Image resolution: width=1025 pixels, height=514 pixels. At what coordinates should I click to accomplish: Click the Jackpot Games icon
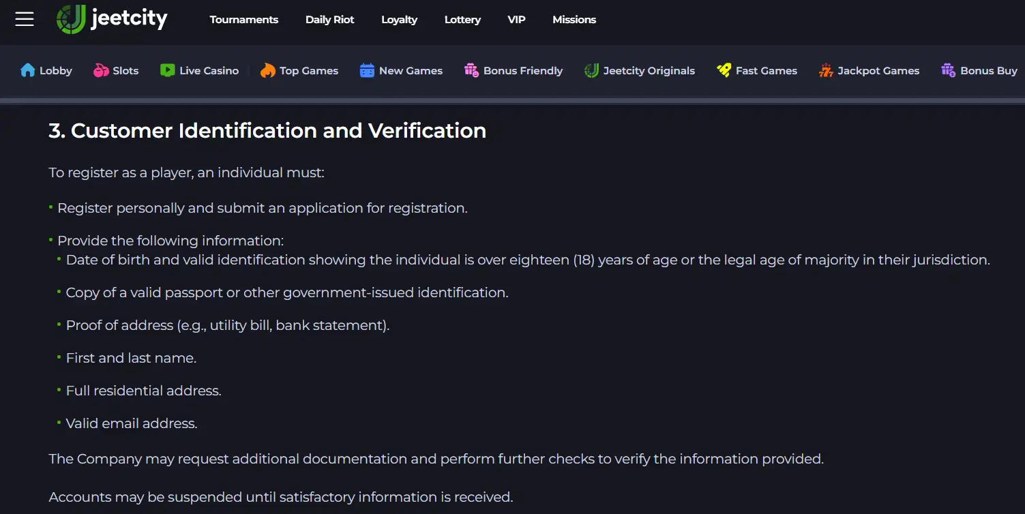tap(826, 70)
